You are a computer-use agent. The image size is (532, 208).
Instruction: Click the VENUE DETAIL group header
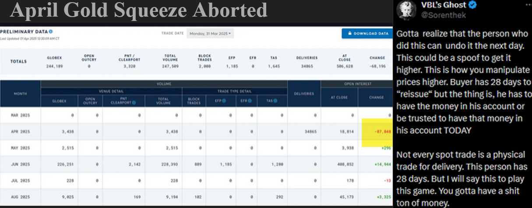click(112, 91)
